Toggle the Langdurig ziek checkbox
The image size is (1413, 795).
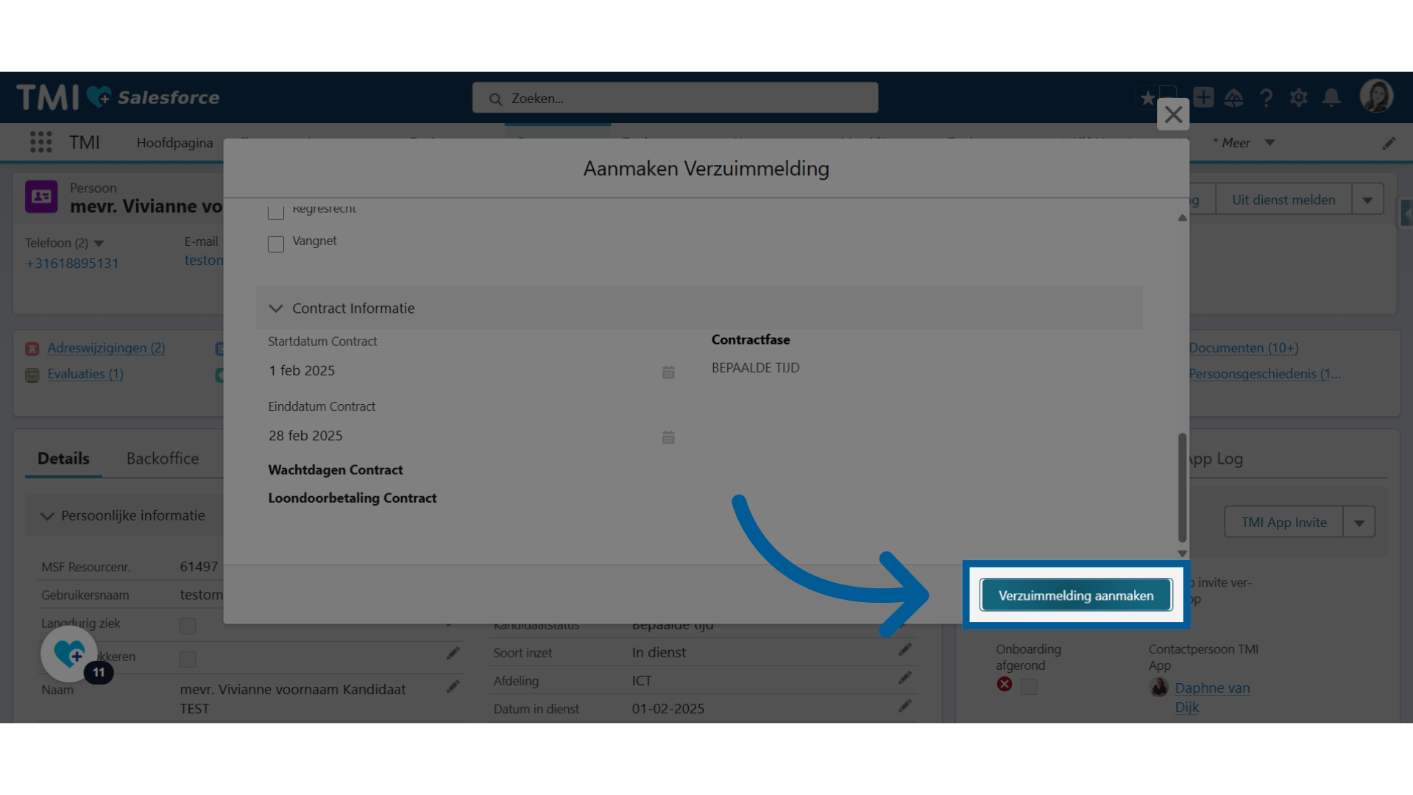(x=188, y=626)
